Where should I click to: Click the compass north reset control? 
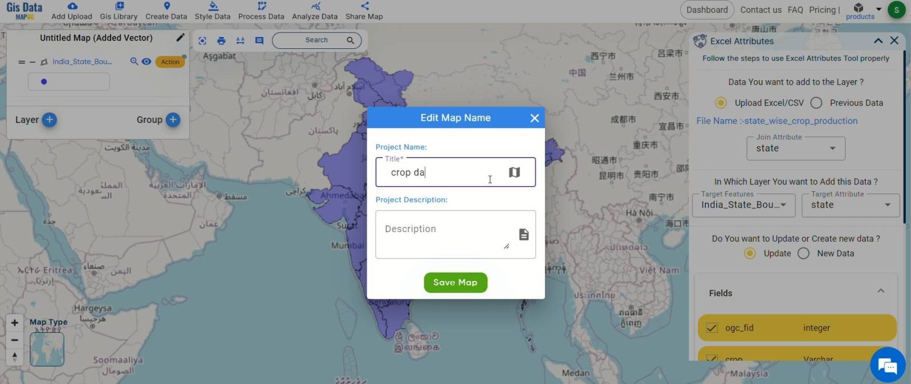pos(15,357)
